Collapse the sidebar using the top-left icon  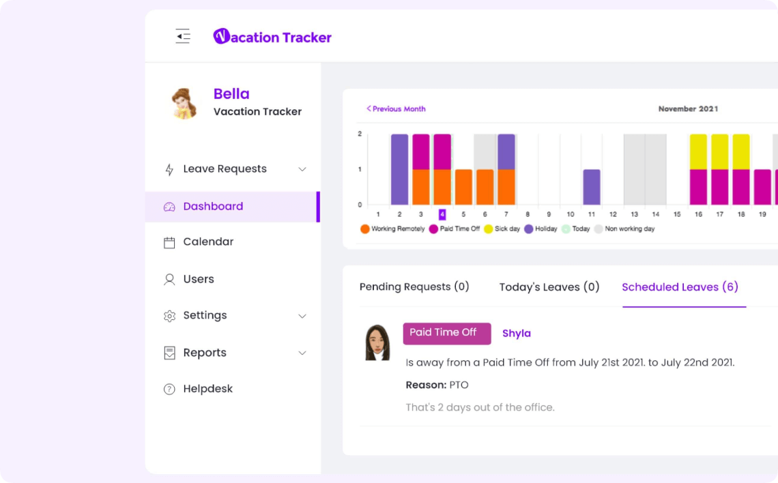182,35
